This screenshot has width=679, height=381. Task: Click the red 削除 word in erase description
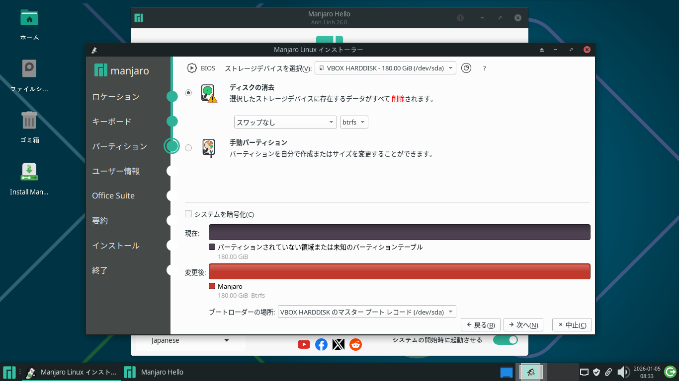click(398, 99)
